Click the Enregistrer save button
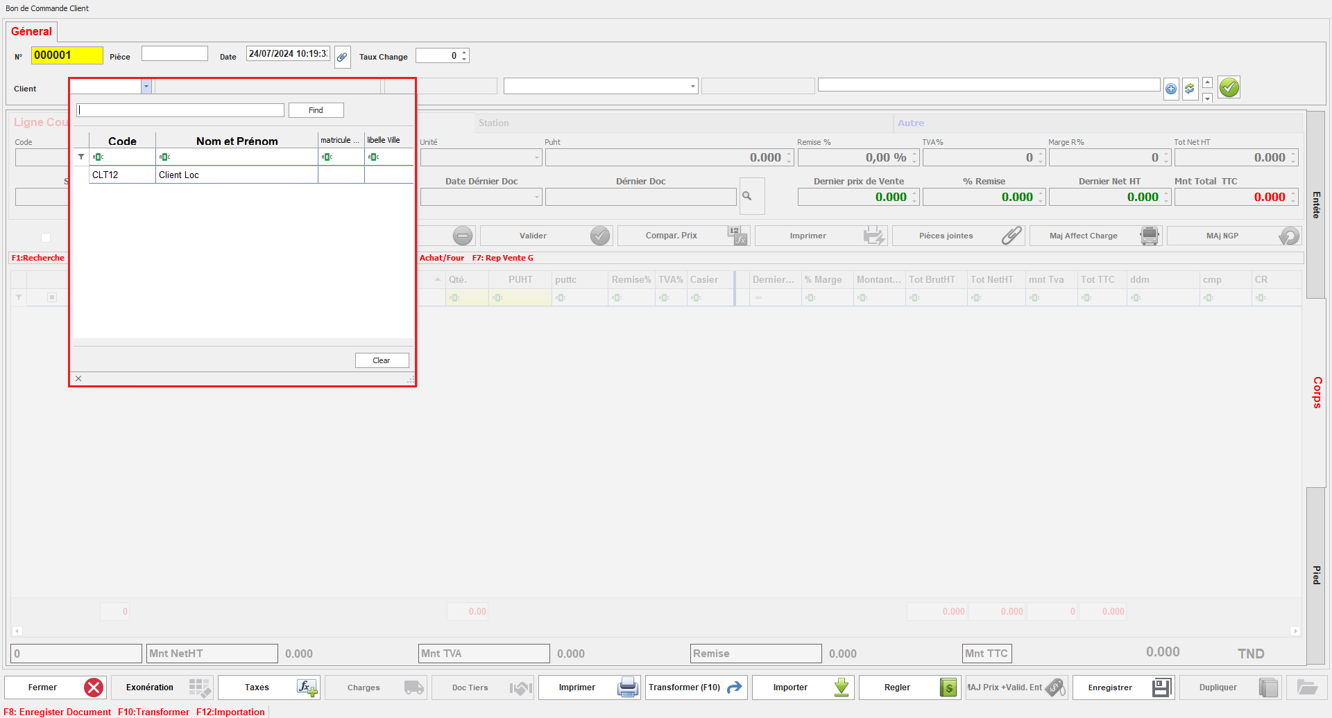Viewport: 1332px width, 718px height. pyautogui.click(x=1124, y=688)
